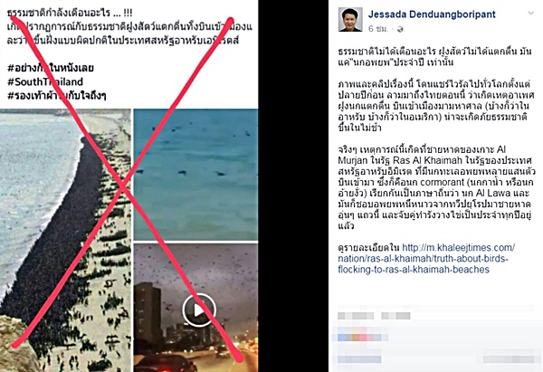Click the first blurred reaction button
This screenshot has width=543, height=372.
(x=356, y=316)
